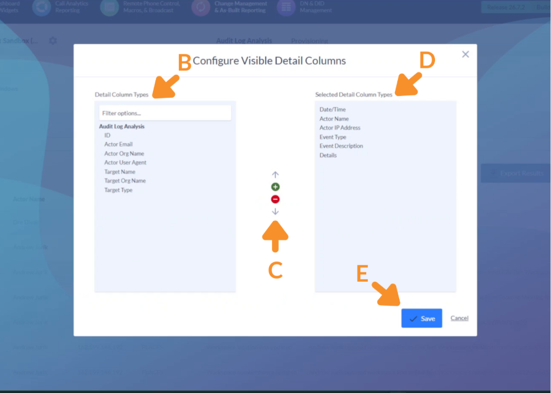Select Event Description in selected columns
This screenshot has width=551, height=393.
point(341,146)
